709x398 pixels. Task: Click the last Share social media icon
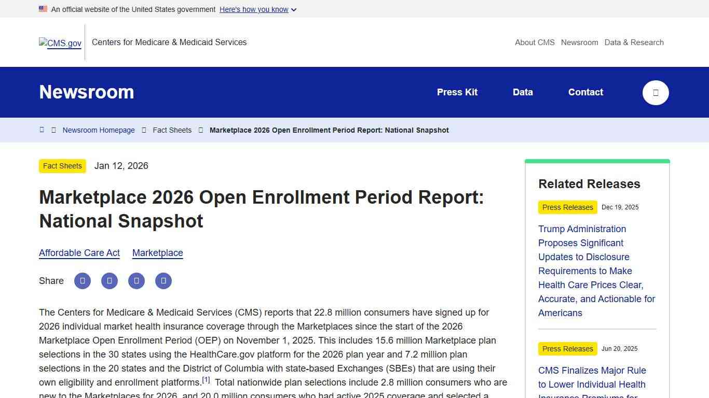pos(163,280)
